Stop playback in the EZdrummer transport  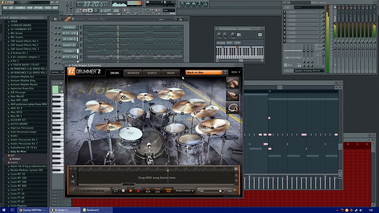point(123,191)
